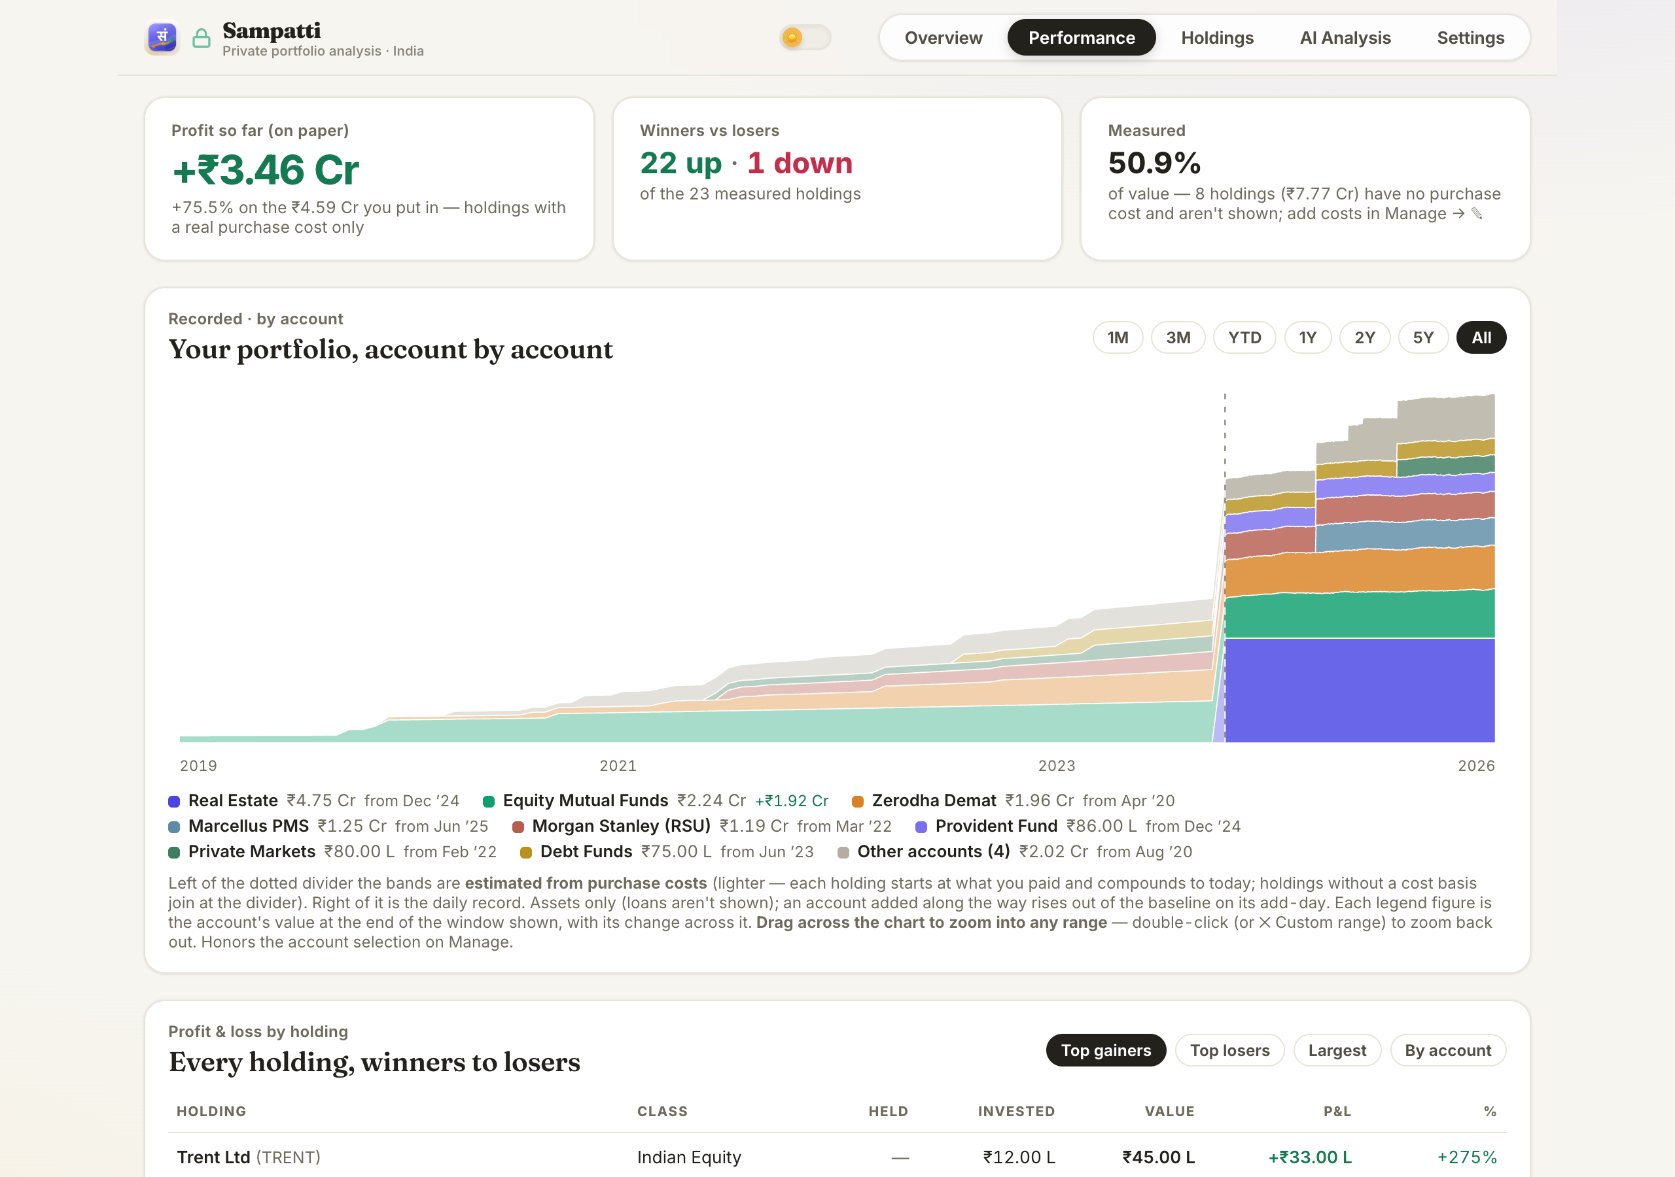Click the 2021 axis label on the chart
The width and height of the screenshot is (1675, 1177).
click(618, 766)
